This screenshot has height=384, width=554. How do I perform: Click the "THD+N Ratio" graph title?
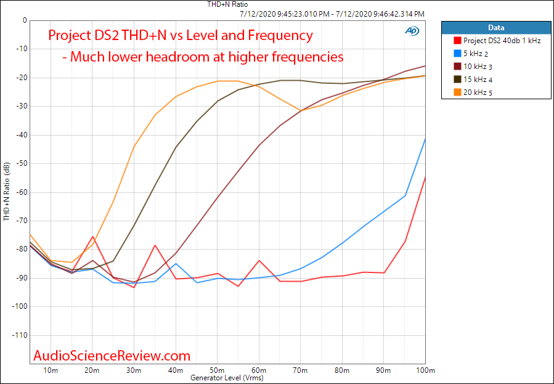pyautogui.click(x=227, y=4)
